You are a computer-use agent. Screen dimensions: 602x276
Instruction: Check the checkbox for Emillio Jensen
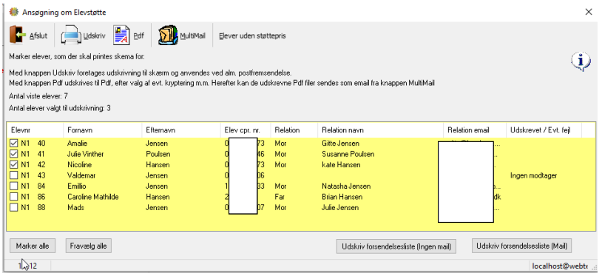pyautogui.click(x=13, y=186)
